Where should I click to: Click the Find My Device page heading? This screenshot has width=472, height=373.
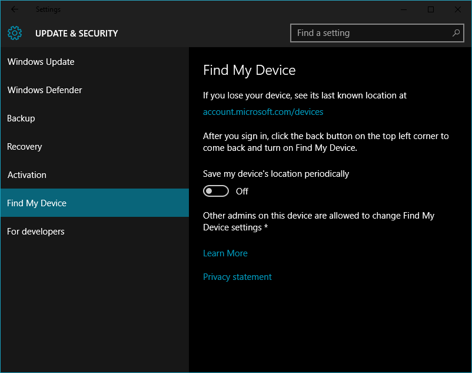coord(249,70)
